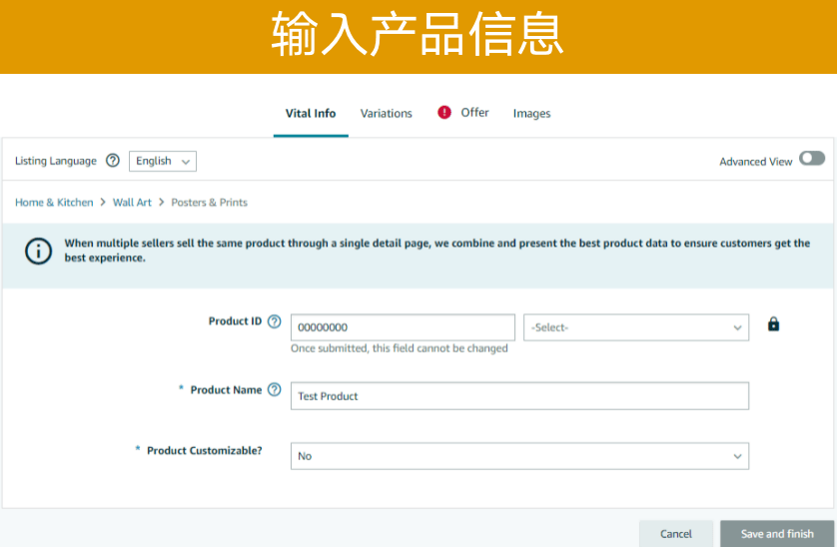The width and height of the screenshot is (837, 547).
Task: Open the Images tab
Action: click(531, 114)
